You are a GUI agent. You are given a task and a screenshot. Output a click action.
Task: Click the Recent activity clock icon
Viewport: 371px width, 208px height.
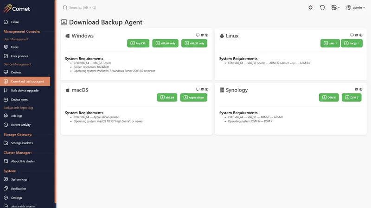click(x=6, y=125)
